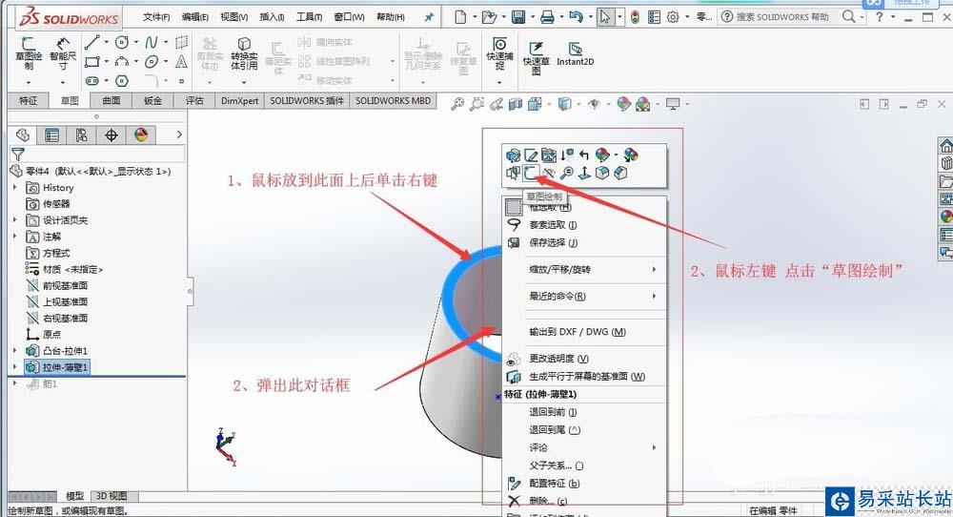Toggle the hide/show items eye icon
Image resolution: width=953 pixels, height=517 pixels.
click(594, 104)
